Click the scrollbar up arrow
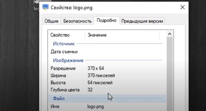This screenshot has width=206, height=111. click(170, 34)
